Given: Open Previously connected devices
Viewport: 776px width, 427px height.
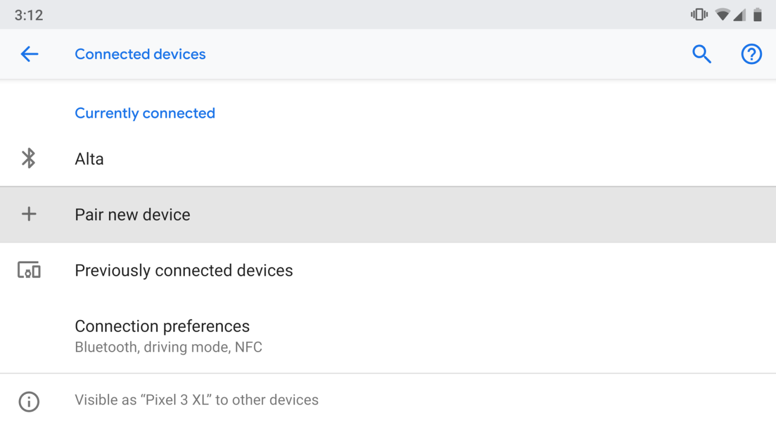Looking at the screenshot, I should [x=183, y=270].
